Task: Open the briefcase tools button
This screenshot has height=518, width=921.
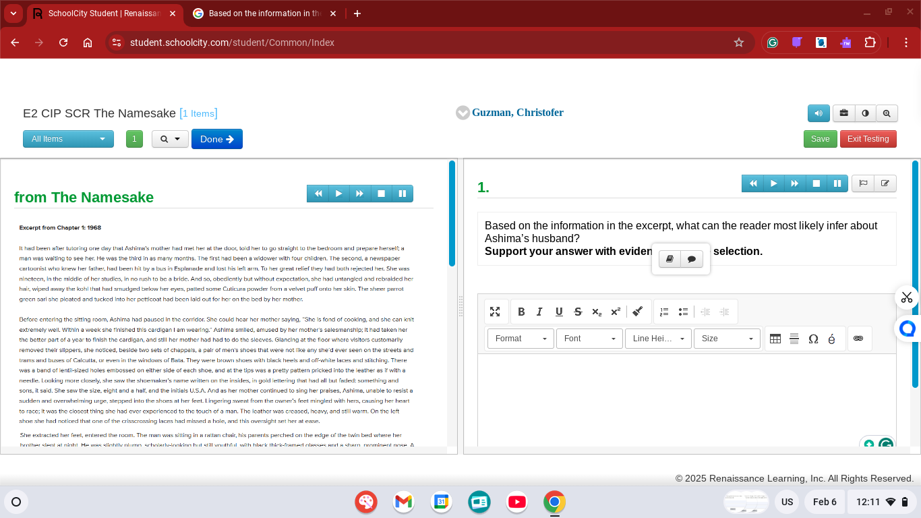Action: coord(843,113)
